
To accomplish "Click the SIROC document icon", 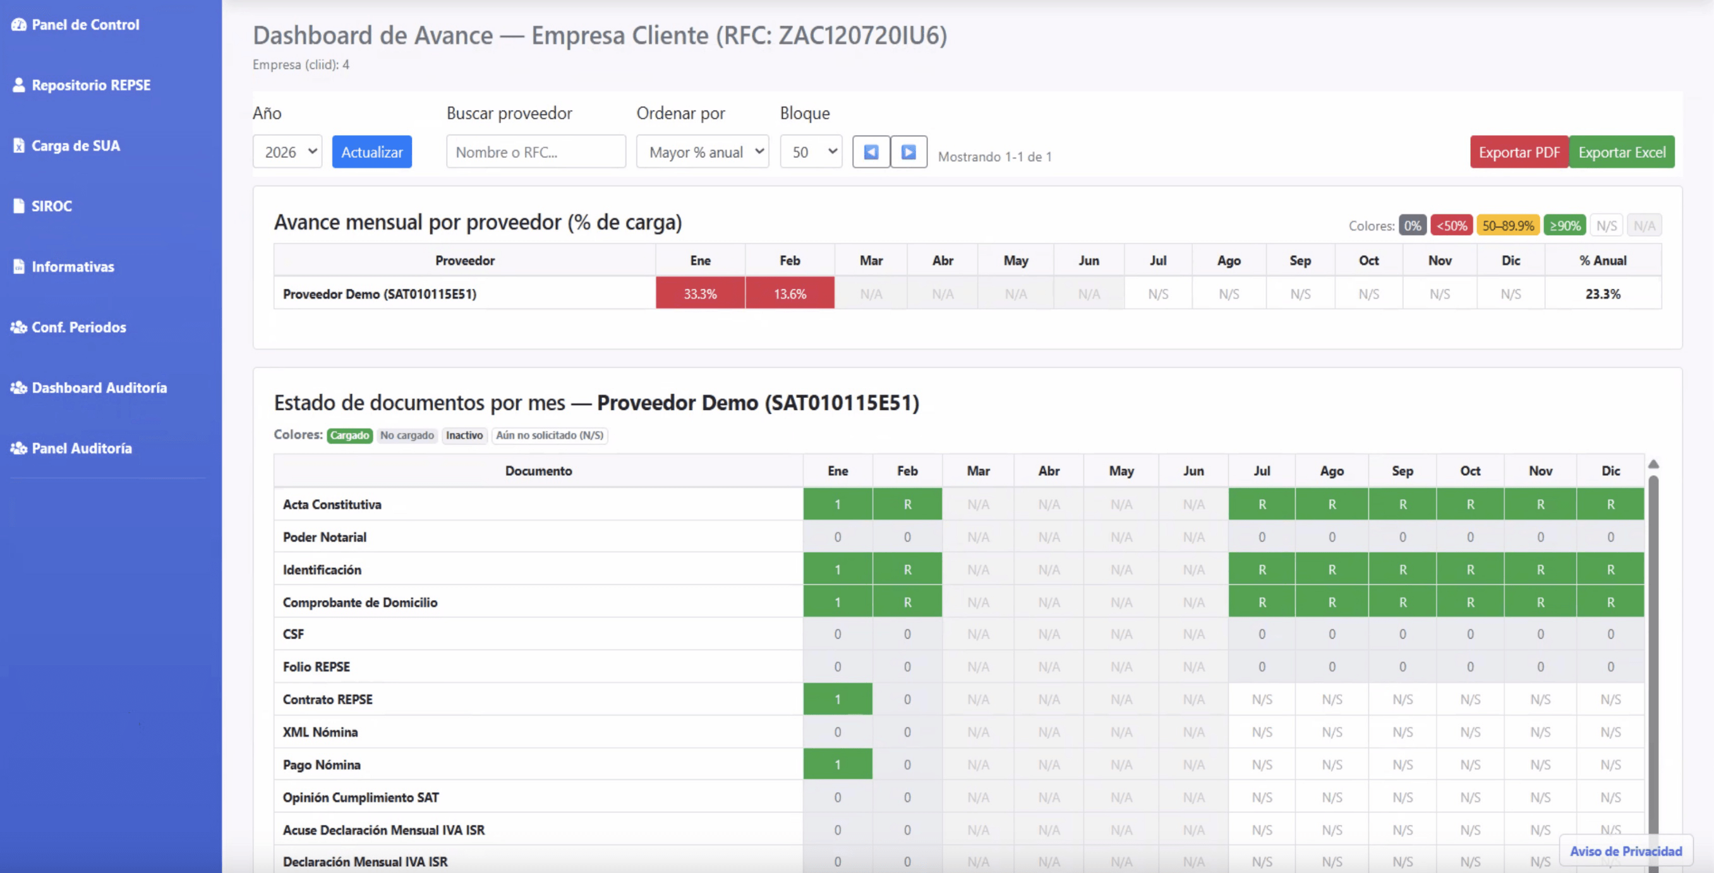I will coord(18,207).
